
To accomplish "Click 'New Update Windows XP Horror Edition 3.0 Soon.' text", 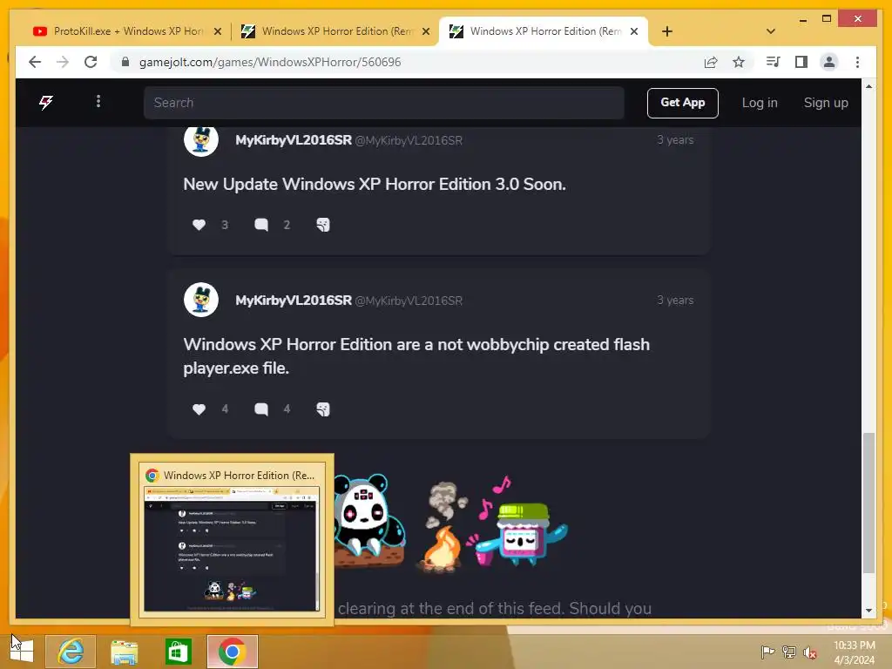I will (375, 185).
